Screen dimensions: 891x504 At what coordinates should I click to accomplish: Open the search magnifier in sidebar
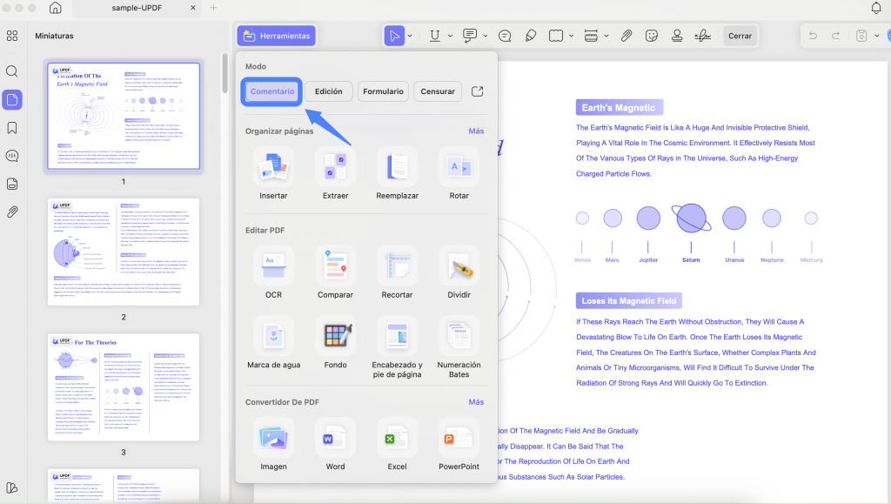click(x=12, y=71)
